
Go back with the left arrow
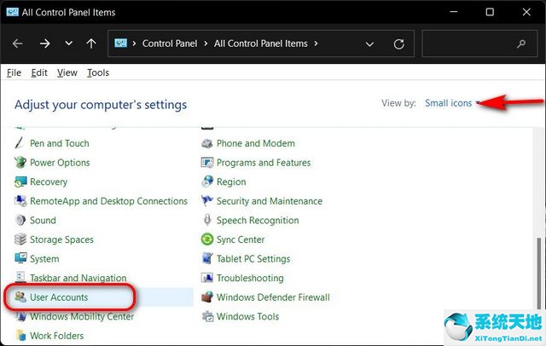pyautogui.click(x=17, y=43)
